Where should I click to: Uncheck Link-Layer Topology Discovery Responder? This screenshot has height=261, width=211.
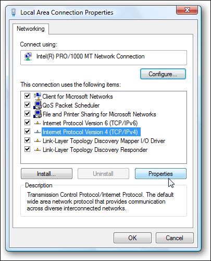[x=27, y=149]
